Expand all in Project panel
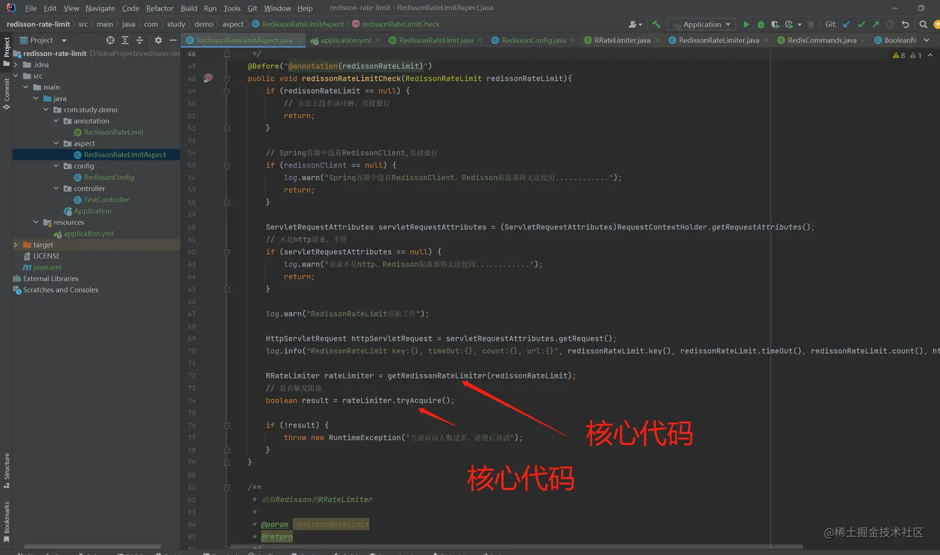Viewport: 940px width, 555px height. [125, 40]
